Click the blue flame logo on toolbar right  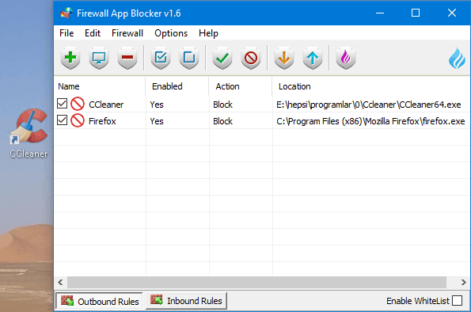[x=457, y=59]
